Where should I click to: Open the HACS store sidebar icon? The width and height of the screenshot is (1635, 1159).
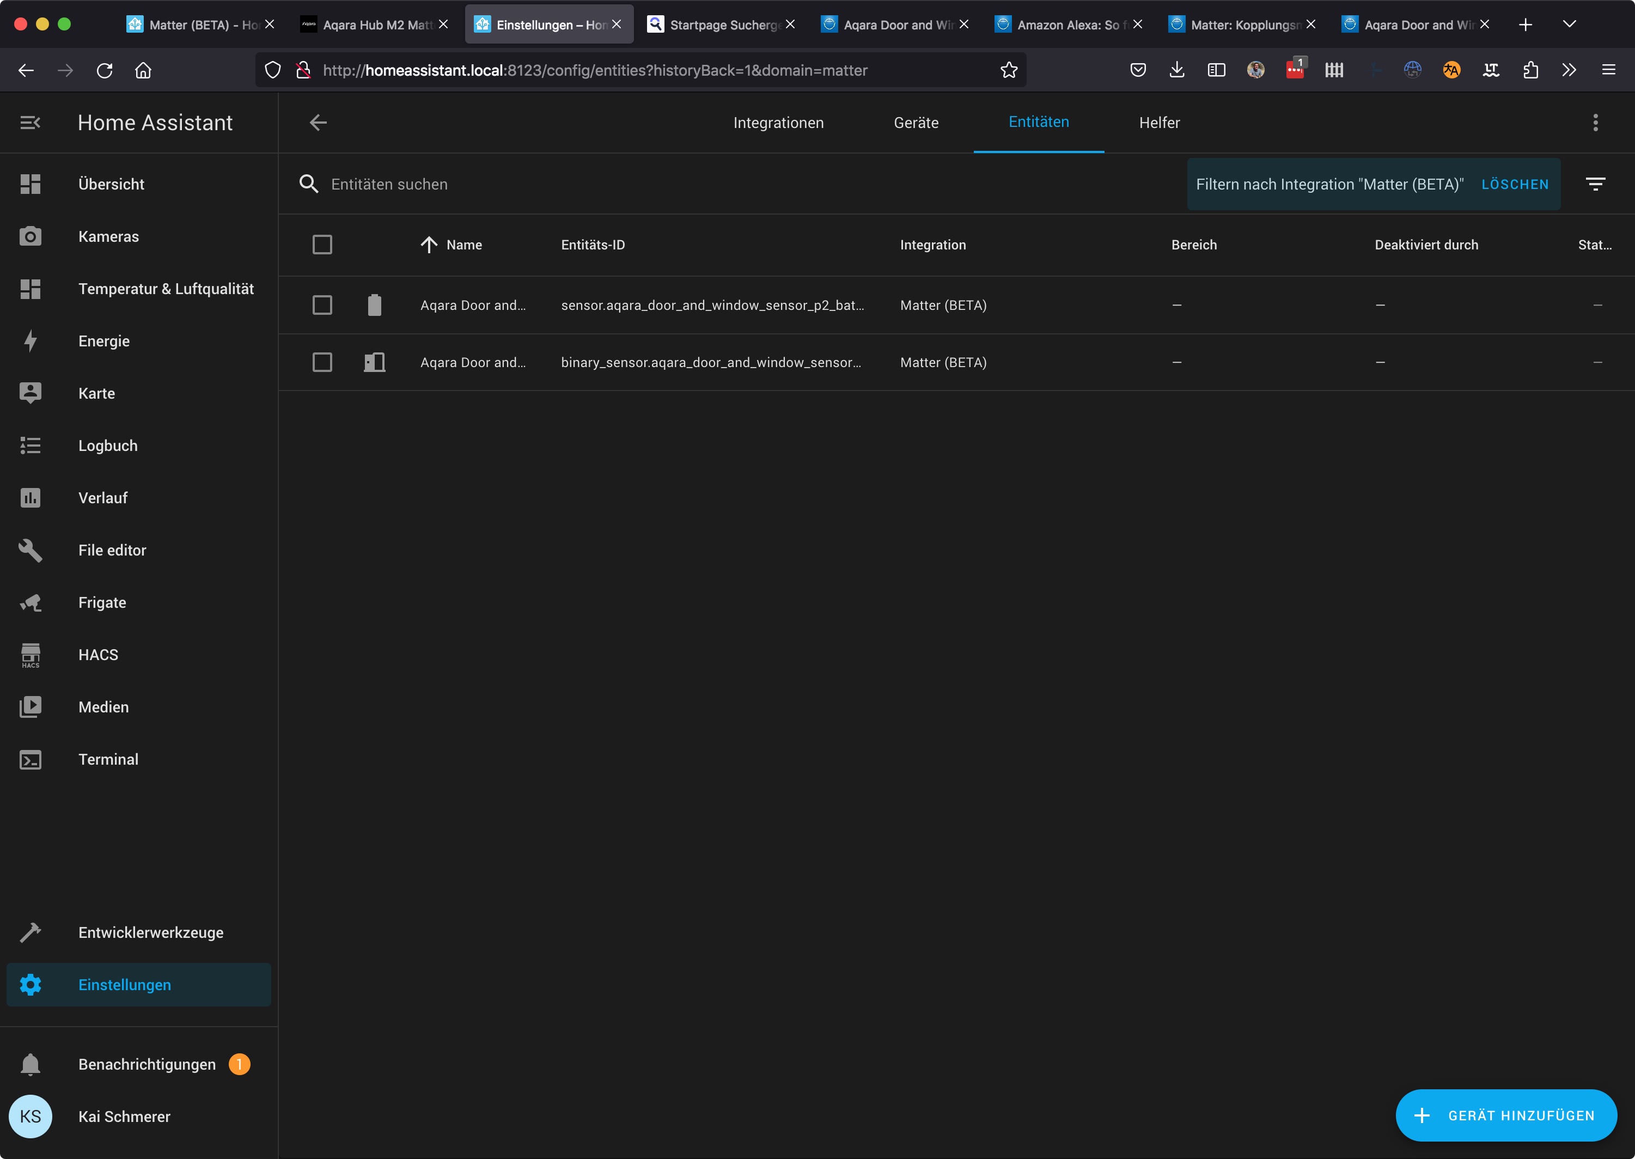pyautogui.click(x=30, y=655)
